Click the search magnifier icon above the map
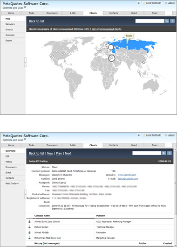Image resolution: width=177 pixels, height=247 pixels. point(167,21)
